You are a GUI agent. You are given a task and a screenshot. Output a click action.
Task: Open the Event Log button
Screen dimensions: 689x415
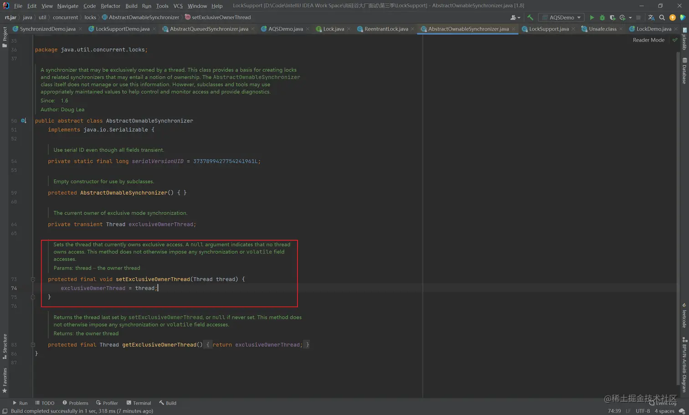pos(663,403)
